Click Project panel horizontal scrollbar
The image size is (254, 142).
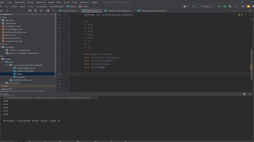22,91
